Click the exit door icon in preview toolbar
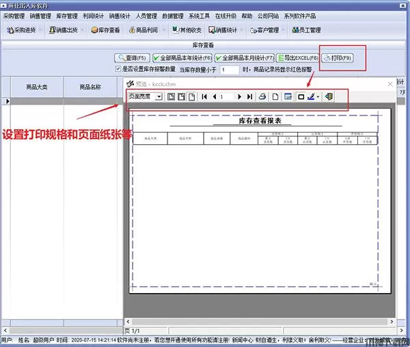The height and width of the screenshot is (347, 410). click(x=329, y=97)
